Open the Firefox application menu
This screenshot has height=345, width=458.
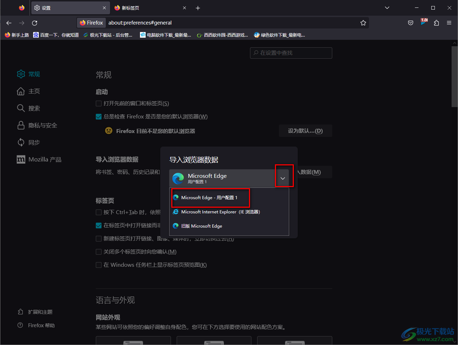point(449,23)
